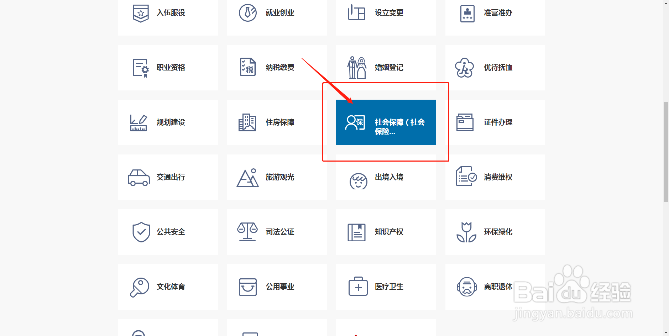The height and width of the screenshot is (336, 669).
Task: Open the 纳税缴费 tax document icon
Action: [x=248, y=67]
